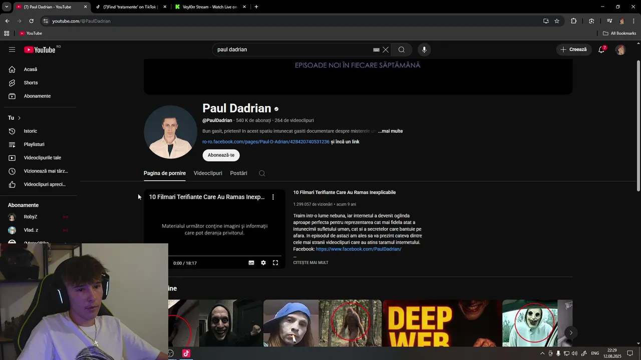Expand video description with CITEȘTE MAI MULT
The image size is (641, 360).
point(311,262)
